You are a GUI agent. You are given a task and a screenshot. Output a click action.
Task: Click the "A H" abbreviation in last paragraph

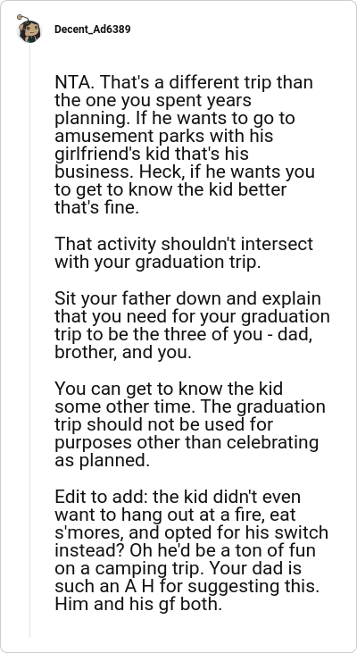(141, 586)
